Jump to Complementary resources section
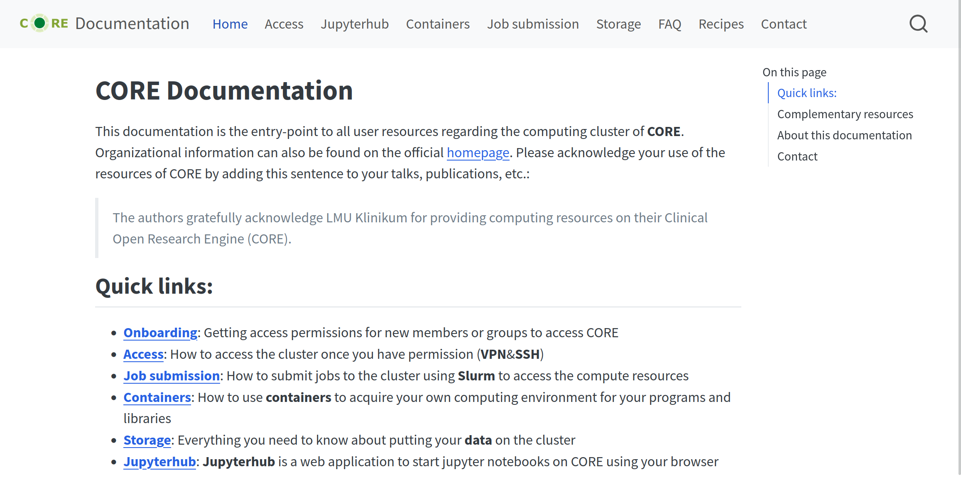Image resolution: width=961 pixels, height=482 pixels. point(845,114)
